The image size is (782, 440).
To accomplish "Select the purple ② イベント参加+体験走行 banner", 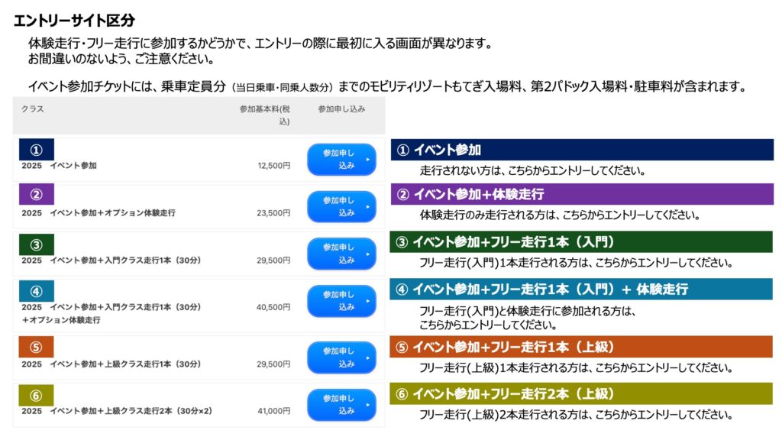I will [581, 195].
